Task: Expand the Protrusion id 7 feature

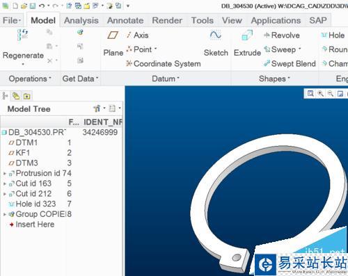Action: coord(5,173)
